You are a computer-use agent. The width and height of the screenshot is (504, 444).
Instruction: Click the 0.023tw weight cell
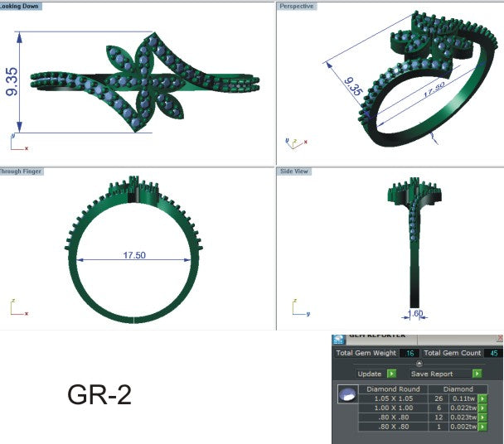[x=463, y=417]
